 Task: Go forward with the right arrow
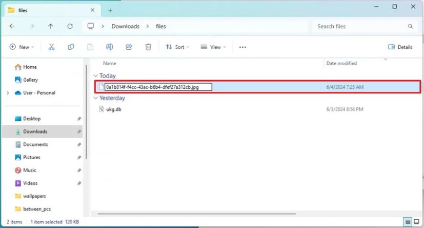(31, 26)
